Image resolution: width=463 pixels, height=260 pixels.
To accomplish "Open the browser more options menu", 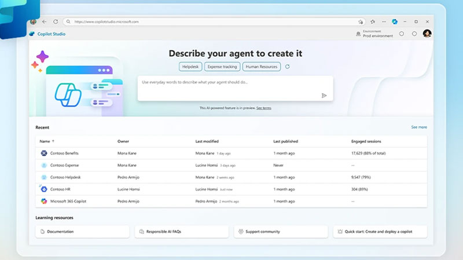I will pyautogui.click(x=383, y=21).
